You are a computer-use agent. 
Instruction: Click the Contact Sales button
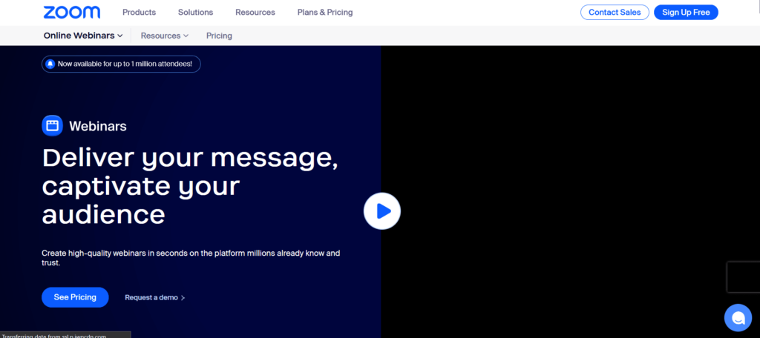pos(615,12)
